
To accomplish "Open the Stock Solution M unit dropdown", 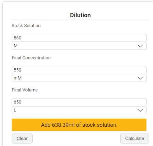I will tap(79, 46).
